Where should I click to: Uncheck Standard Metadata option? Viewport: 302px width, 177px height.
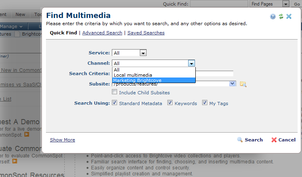[114, 103]
